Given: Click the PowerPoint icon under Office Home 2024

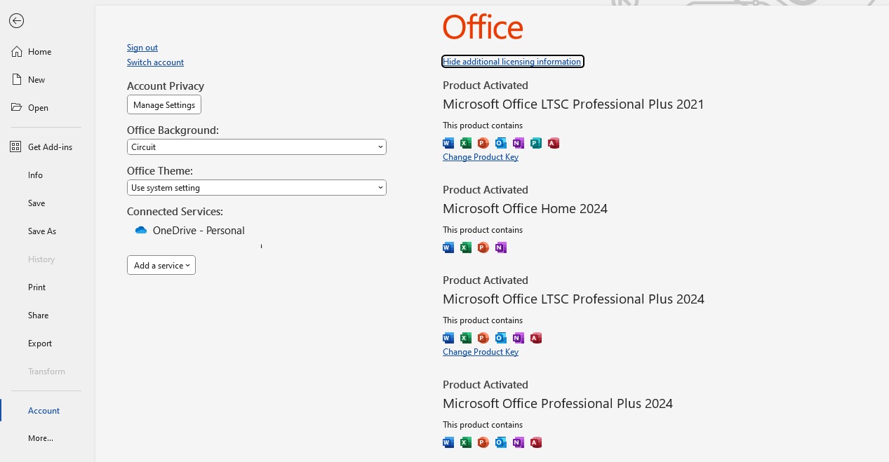Looking at the screenshot, I should pyautogui.click(x=483, y=247).
